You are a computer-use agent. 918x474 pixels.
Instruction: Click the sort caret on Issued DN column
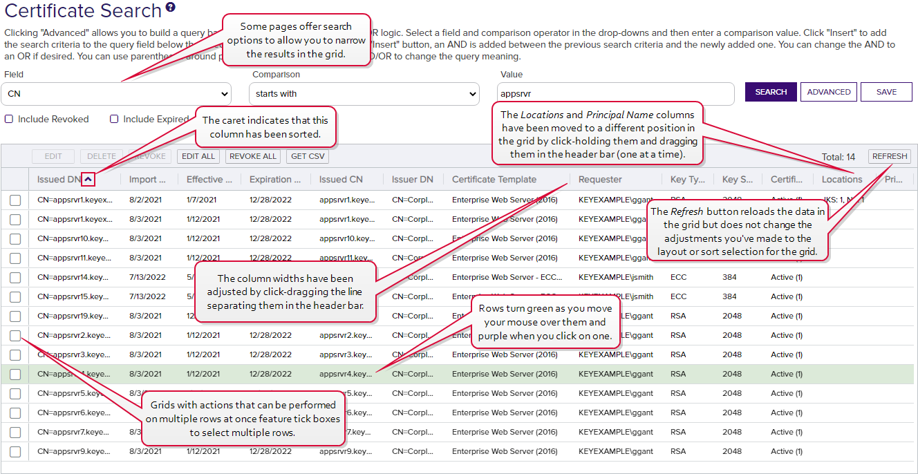88,180
